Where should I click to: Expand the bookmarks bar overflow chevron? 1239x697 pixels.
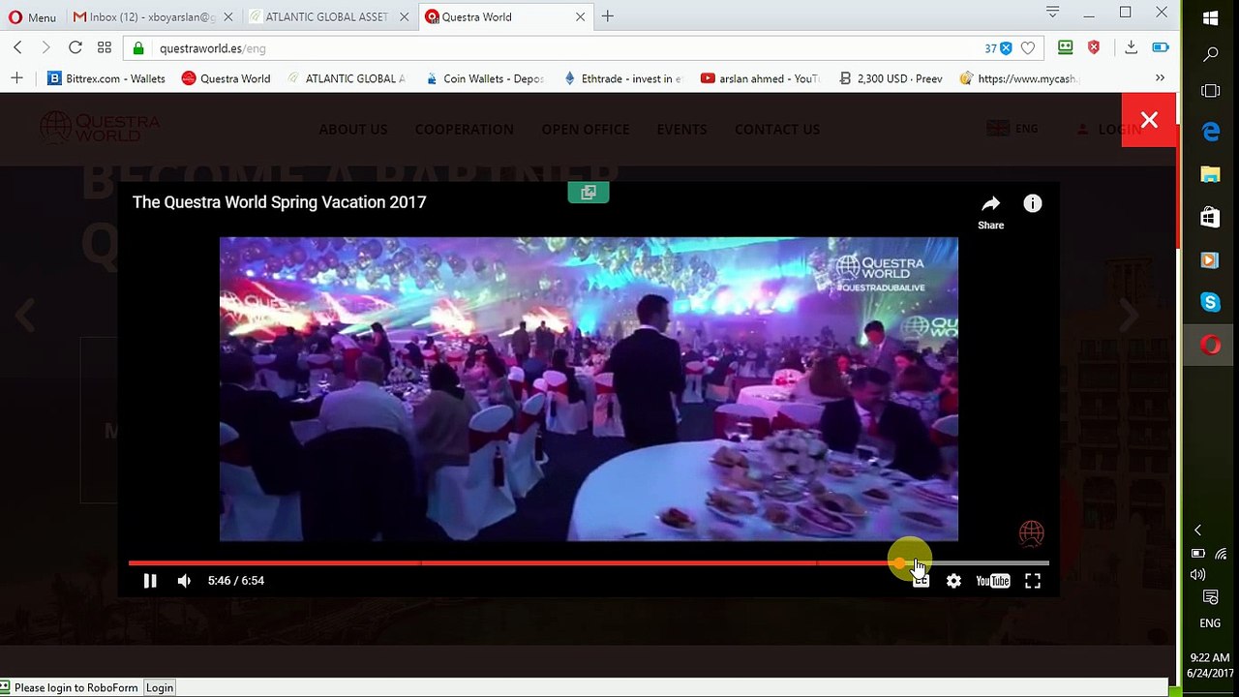pos(1160,78)
